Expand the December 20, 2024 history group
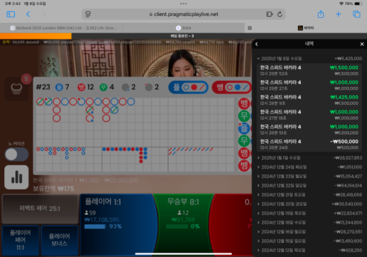The image size is (367, 257). pyautogui.click(x=309, y=204)
